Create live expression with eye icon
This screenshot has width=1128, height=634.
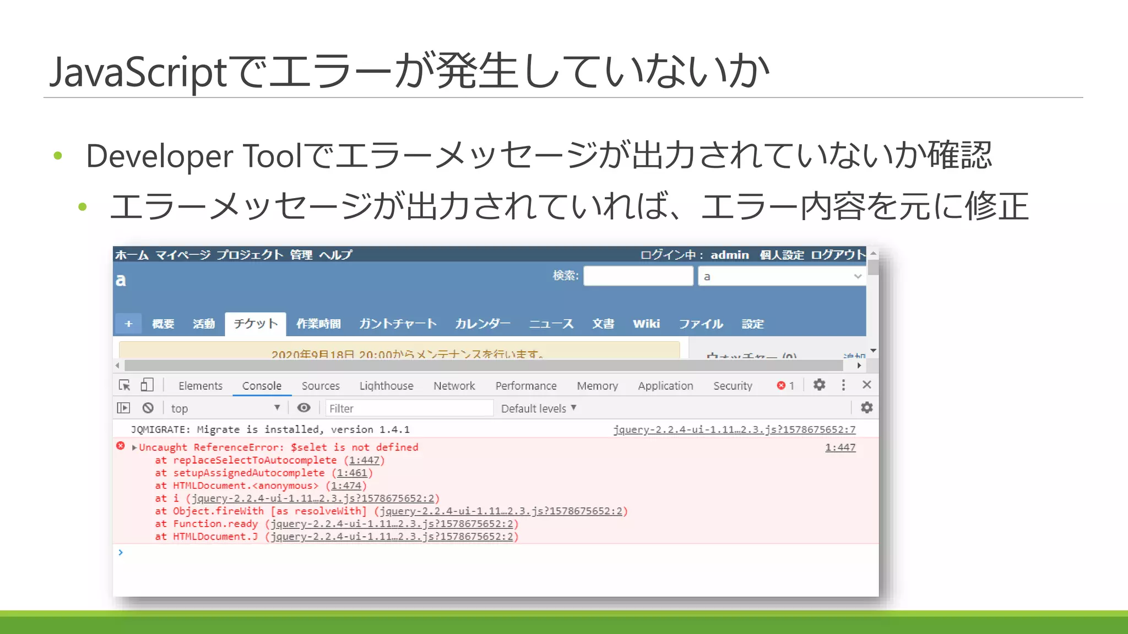303,408
